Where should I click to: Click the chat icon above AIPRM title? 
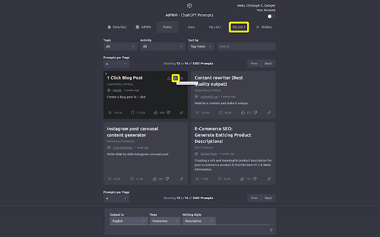[189, 6]
